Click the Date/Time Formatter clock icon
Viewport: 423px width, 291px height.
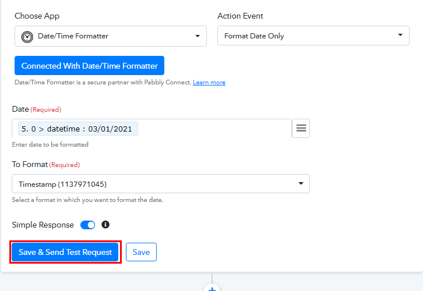click(x=27, y=37)
